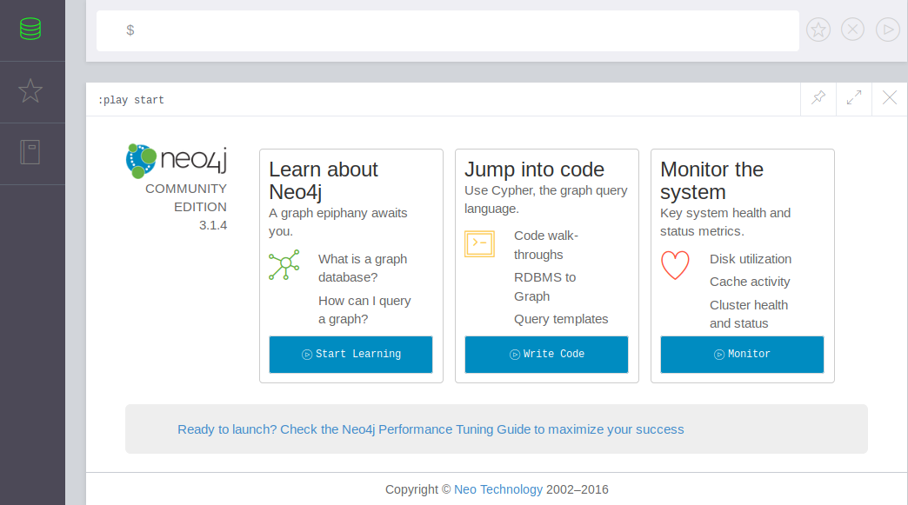Save query as favorite star button
Screen dimensions: 908x505
click(818, 30)
